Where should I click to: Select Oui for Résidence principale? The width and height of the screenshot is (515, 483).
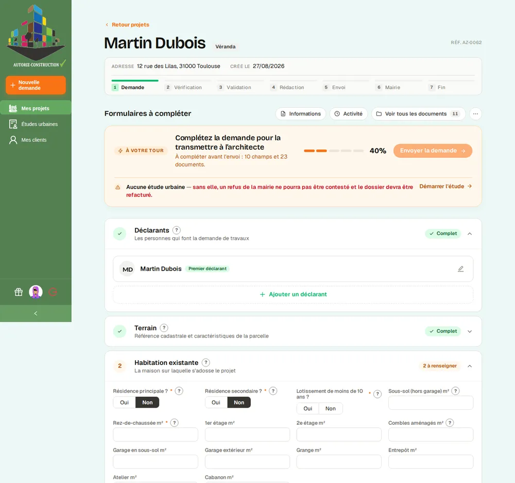pyautogui.click(x=125, y=403)
